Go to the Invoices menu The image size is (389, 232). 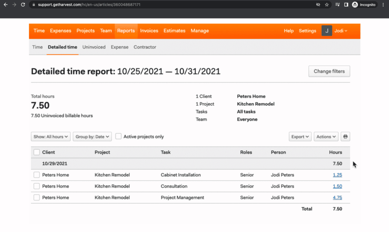[149, 31]
